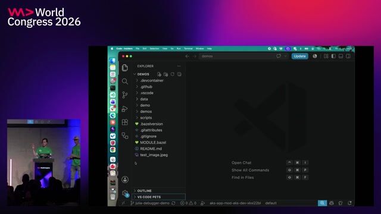Open the File menu
This screenshot has width=381, height=214.
(138, 49)
